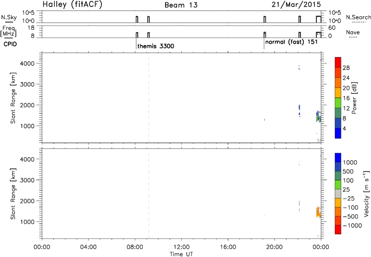This screenshot has width=371, height=257.
Task: Click the blue echo near 1900 km at 22:00 in Power panel
Action: tap(299, 108)
